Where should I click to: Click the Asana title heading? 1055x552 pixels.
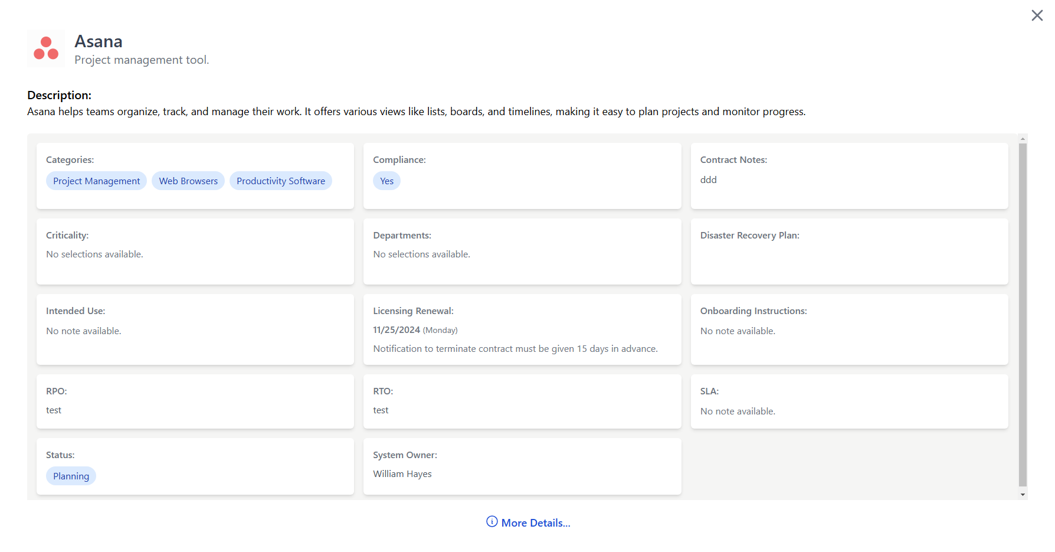[99, 41]
